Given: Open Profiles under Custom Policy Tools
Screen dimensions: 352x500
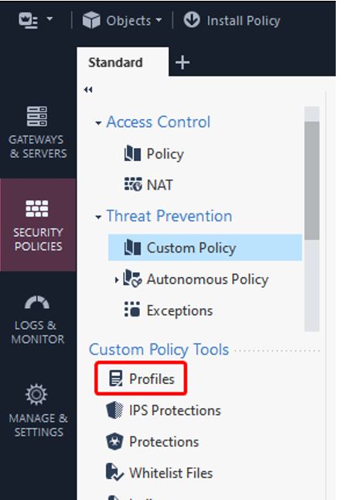Looking at the screenshot, I should tap(142, 378).
